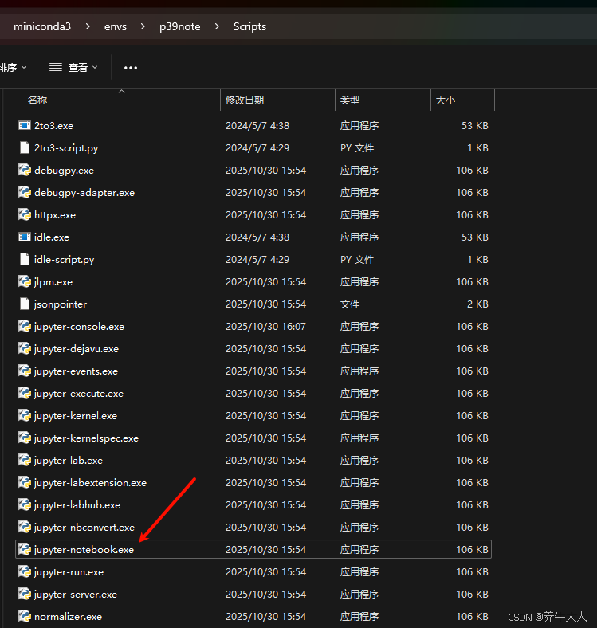Image resolution: width=597 pixels, height=628 pixels.
Task: Click the jupyter-console.exe icon
Action: (25, 327)
